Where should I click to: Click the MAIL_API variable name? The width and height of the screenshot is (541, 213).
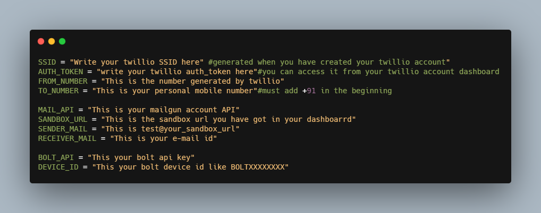tap(56, 110)
